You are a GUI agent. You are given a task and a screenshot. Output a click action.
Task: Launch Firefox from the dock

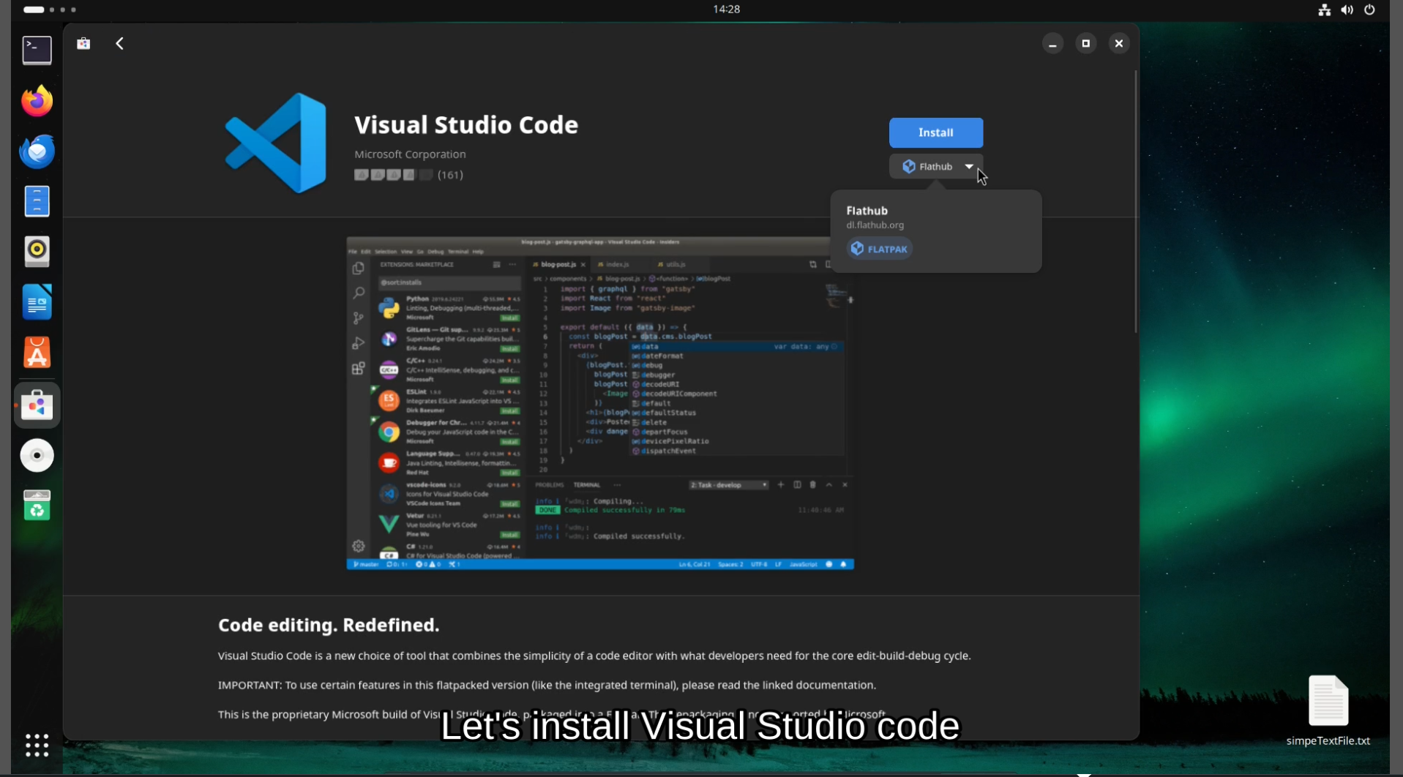[x=37, y=101]
